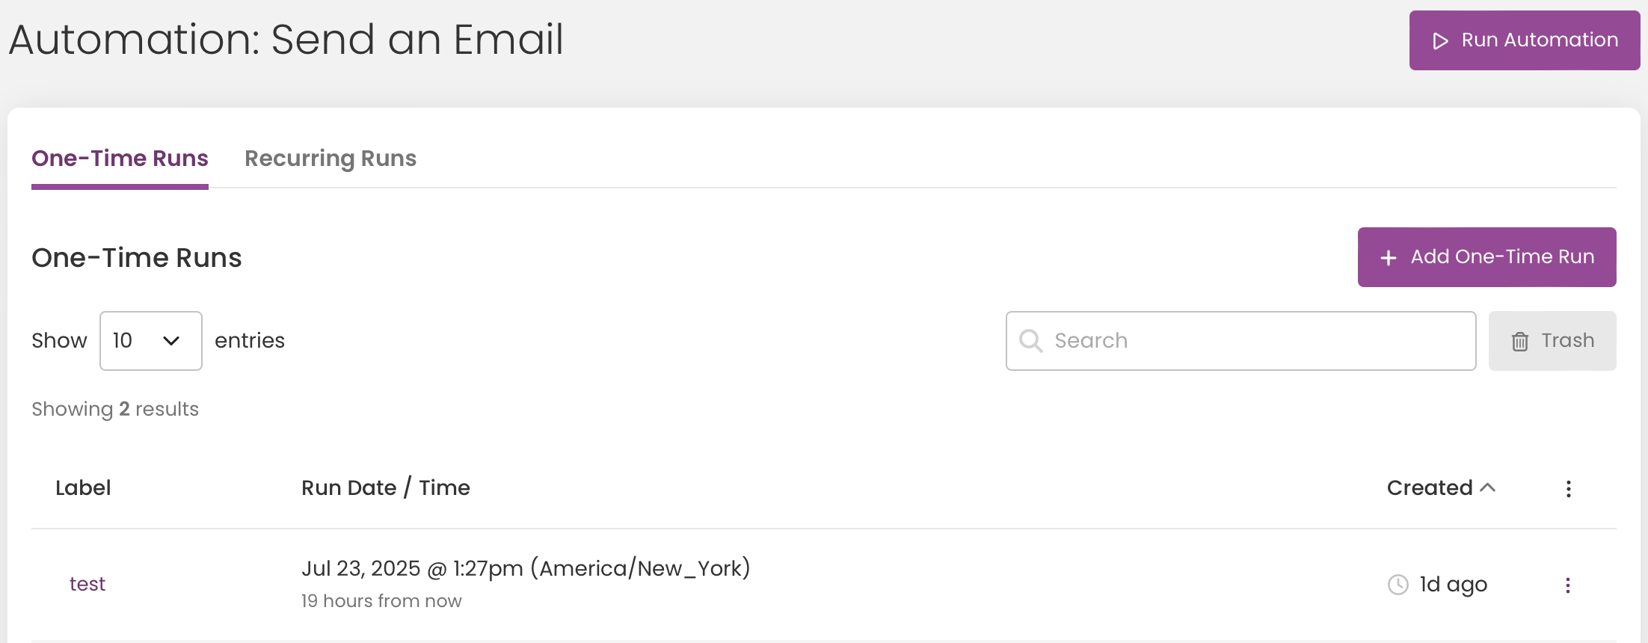Image resolution: width=1648 pixels, height=643 pixels.
Task: Click the Run Automation button
Action: 1525,40
